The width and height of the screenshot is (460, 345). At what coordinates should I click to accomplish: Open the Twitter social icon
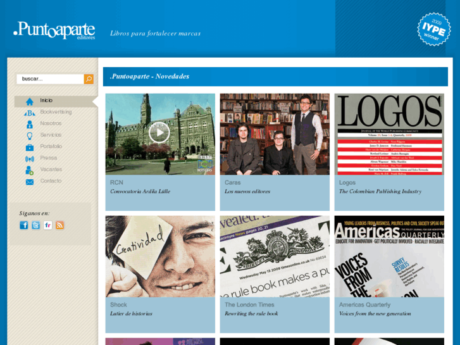tap(36, 225)
